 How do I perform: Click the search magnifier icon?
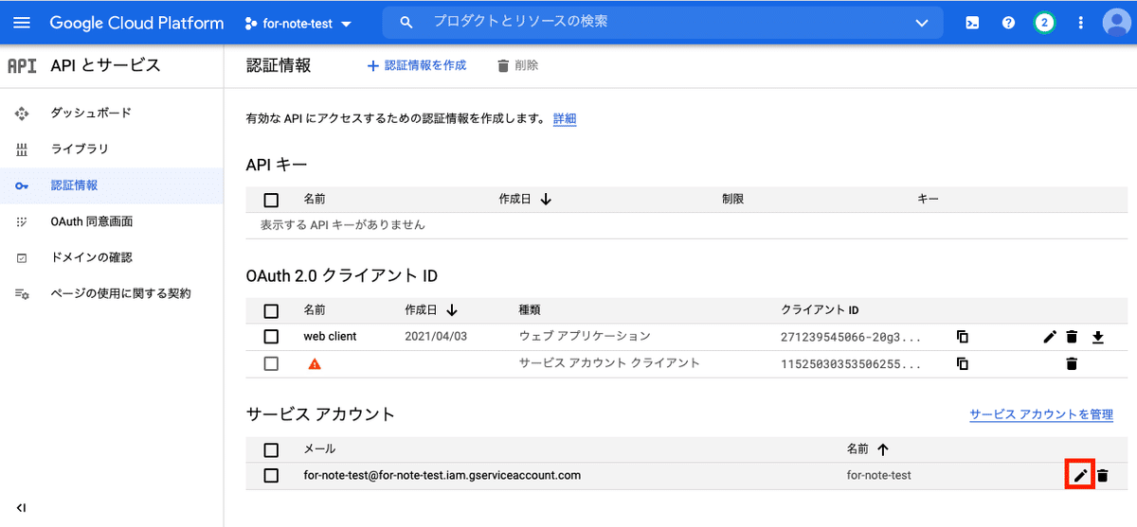pos(406,22)
